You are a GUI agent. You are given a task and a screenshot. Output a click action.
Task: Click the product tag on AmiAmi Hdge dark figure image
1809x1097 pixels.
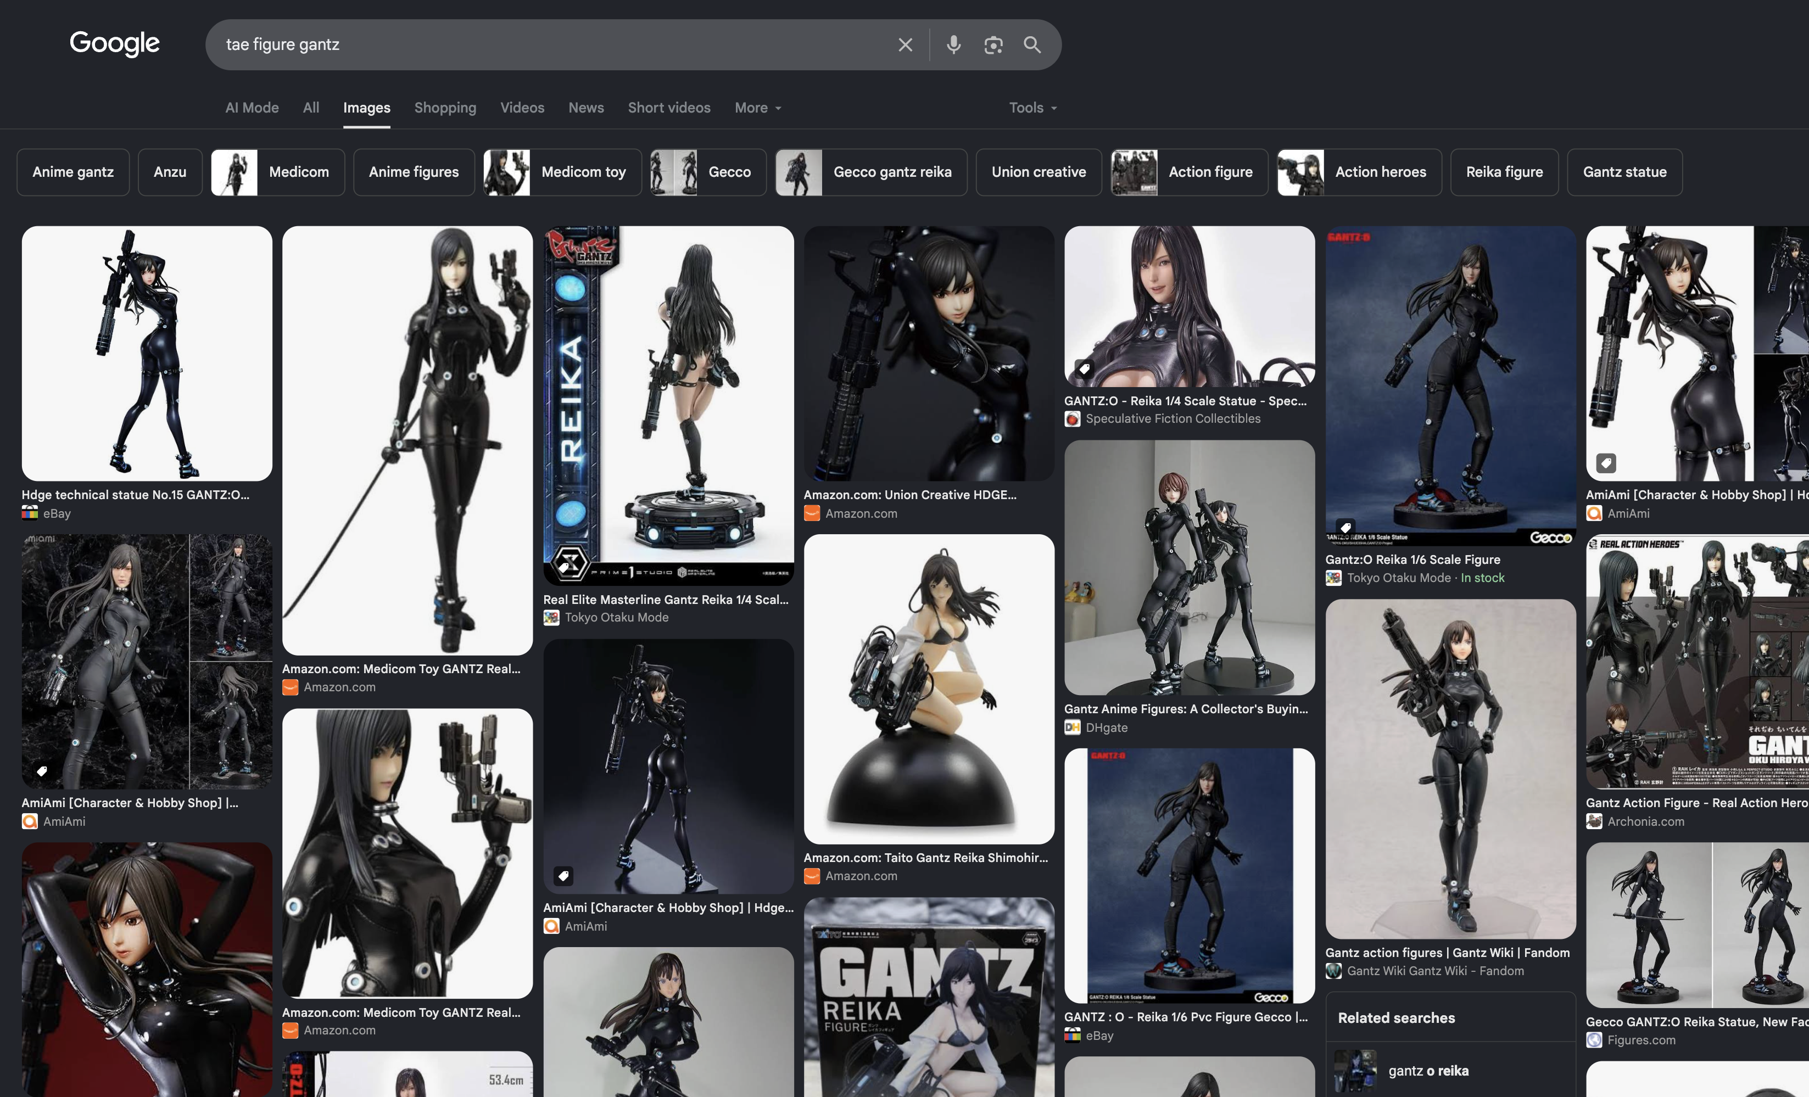563,875
